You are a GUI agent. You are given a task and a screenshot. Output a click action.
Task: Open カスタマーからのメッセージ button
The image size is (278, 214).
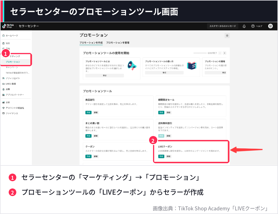[x=223, y=26]
